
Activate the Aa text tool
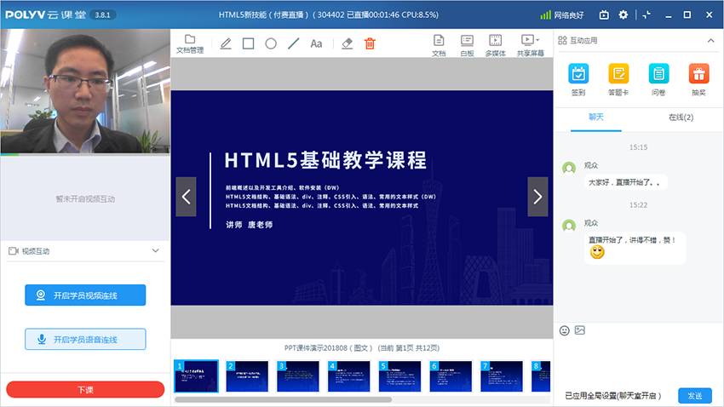pos(316,43)
